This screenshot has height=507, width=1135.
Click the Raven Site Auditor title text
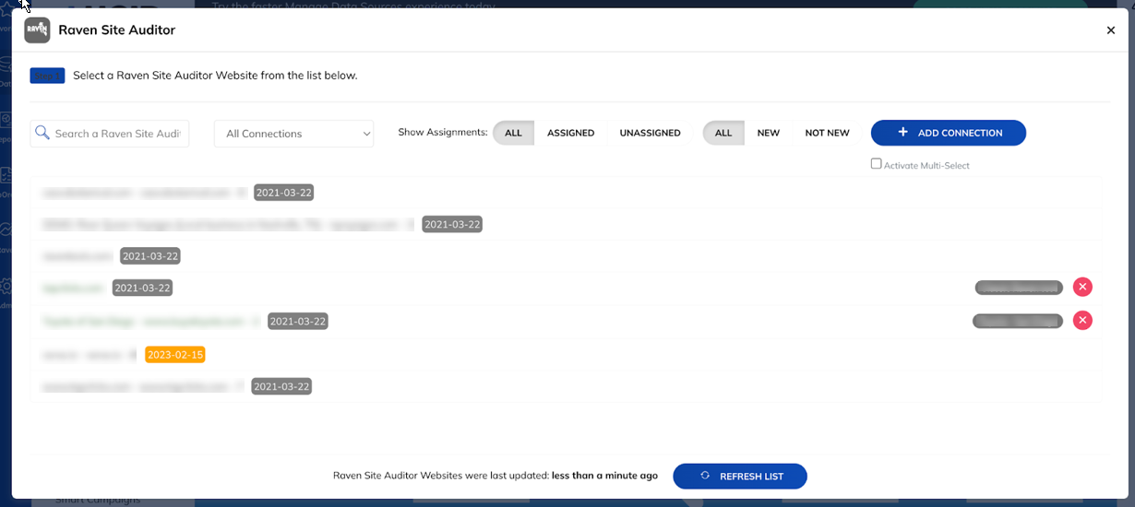pos(116,30)
